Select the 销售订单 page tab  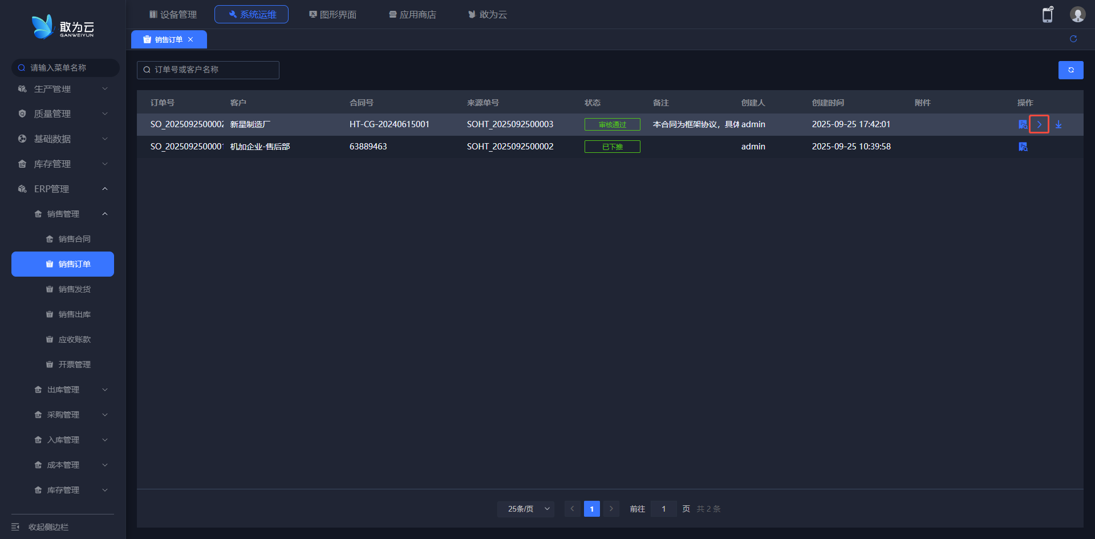[169, 39]
